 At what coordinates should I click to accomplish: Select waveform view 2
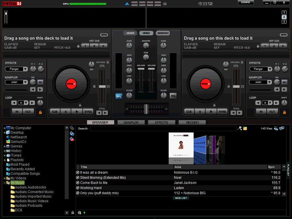pyautogui.click(x=284, y=17)
